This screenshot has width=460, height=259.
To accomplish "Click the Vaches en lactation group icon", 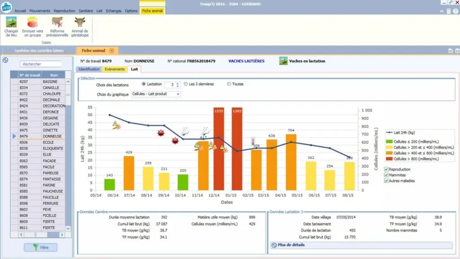I will (x=283, y=61).
